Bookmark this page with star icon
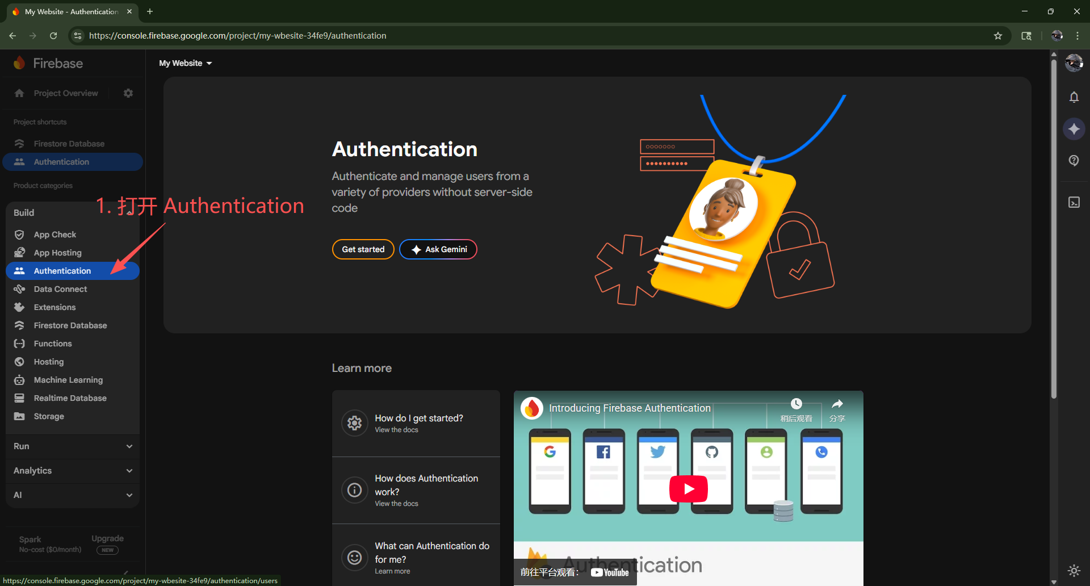The width and height of the screenshot is (1090, 586). click(998, 36)
